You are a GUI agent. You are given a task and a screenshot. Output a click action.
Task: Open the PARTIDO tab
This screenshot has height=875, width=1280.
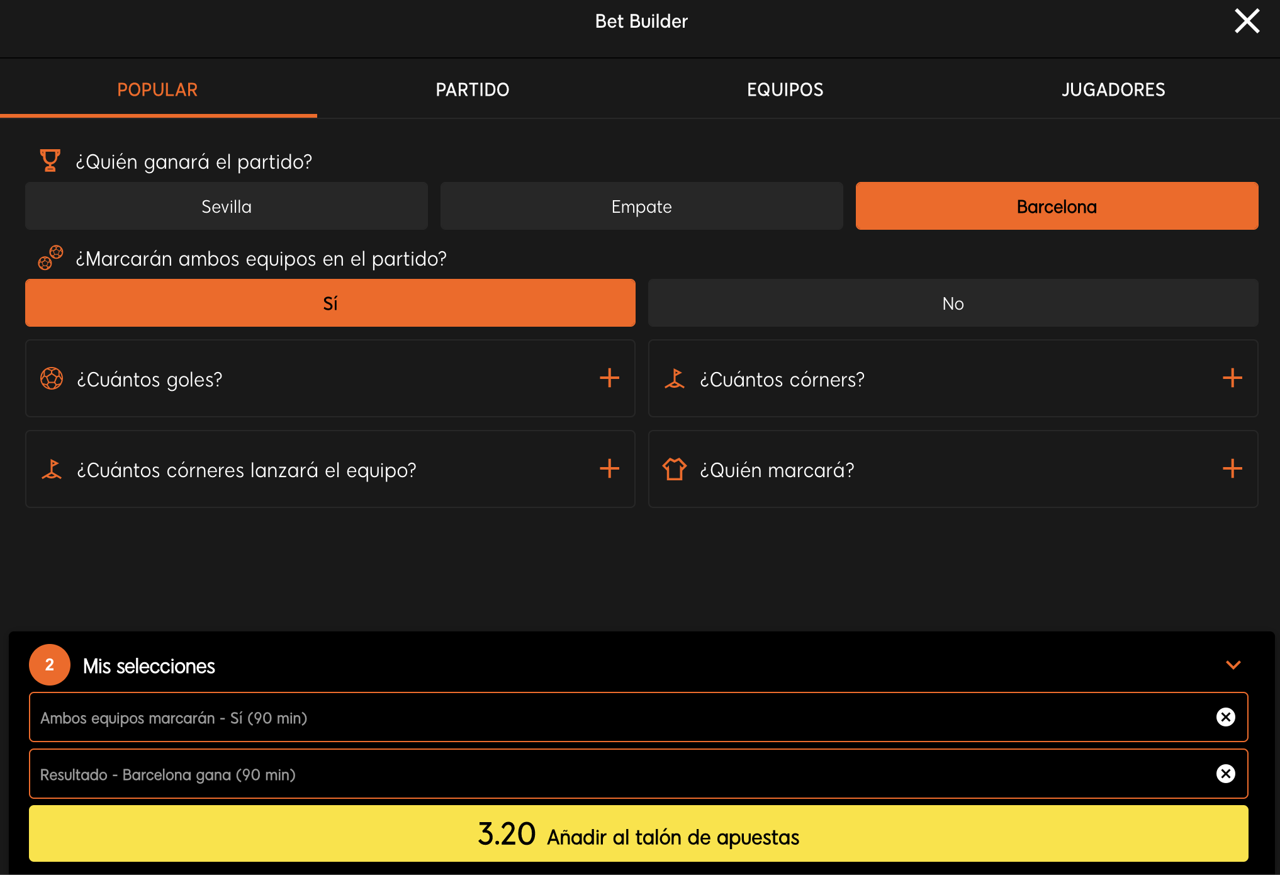pyautogui.click(x=473, y=89)
